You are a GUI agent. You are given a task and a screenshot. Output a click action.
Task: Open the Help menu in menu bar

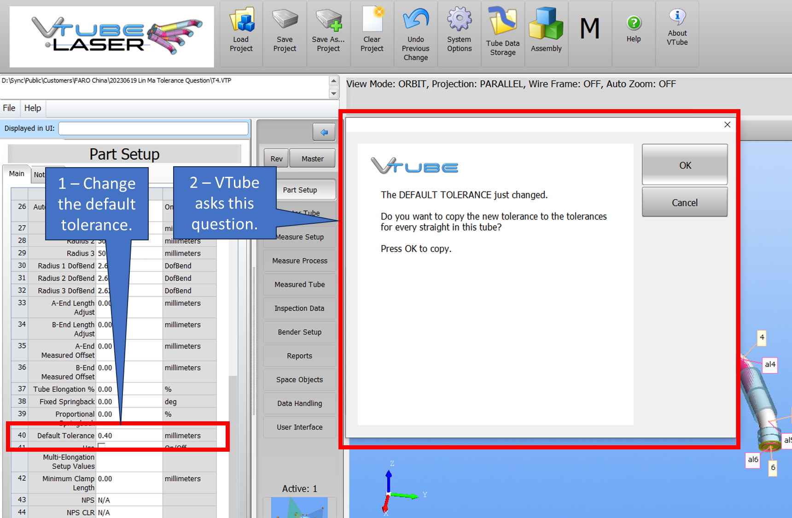coord(33,108)
